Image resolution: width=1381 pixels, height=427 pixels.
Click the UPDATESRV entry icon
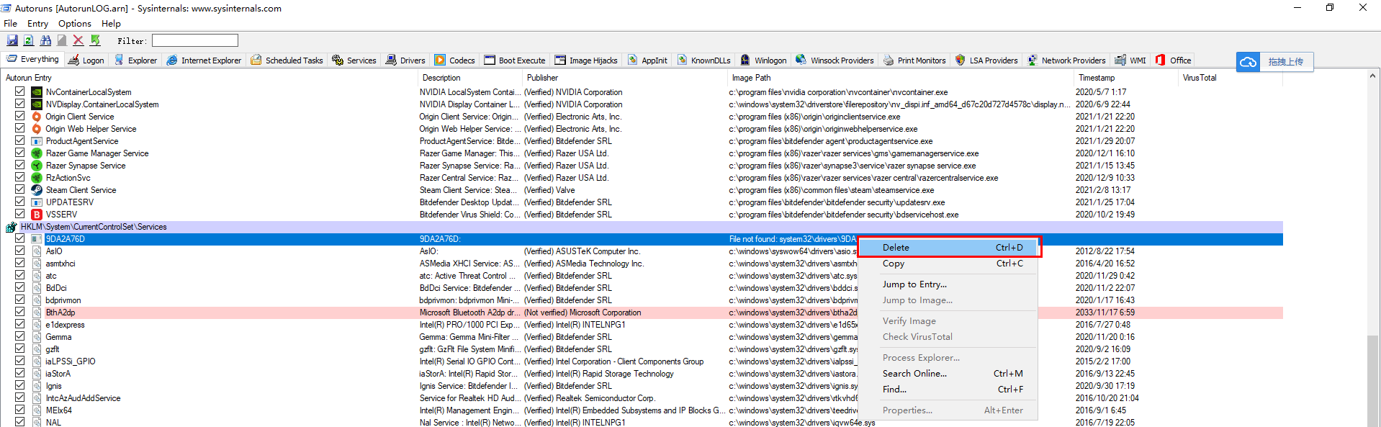37,202
